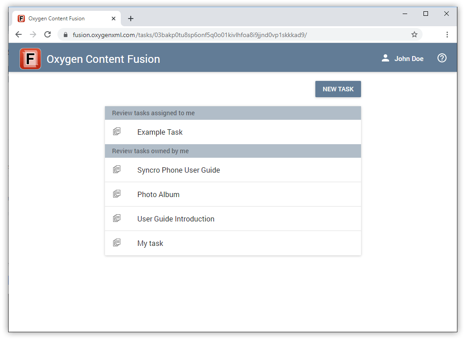This screenshot has width=466, height=339.
Task: Click the browser forward arrow
Action: (33, 34)
